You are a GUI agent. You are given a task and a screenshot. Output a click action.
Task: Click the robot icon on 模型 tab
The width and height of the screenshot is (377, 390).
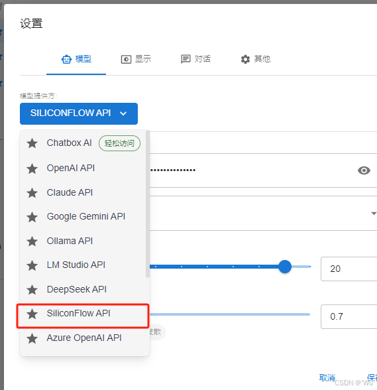(66, 60)
